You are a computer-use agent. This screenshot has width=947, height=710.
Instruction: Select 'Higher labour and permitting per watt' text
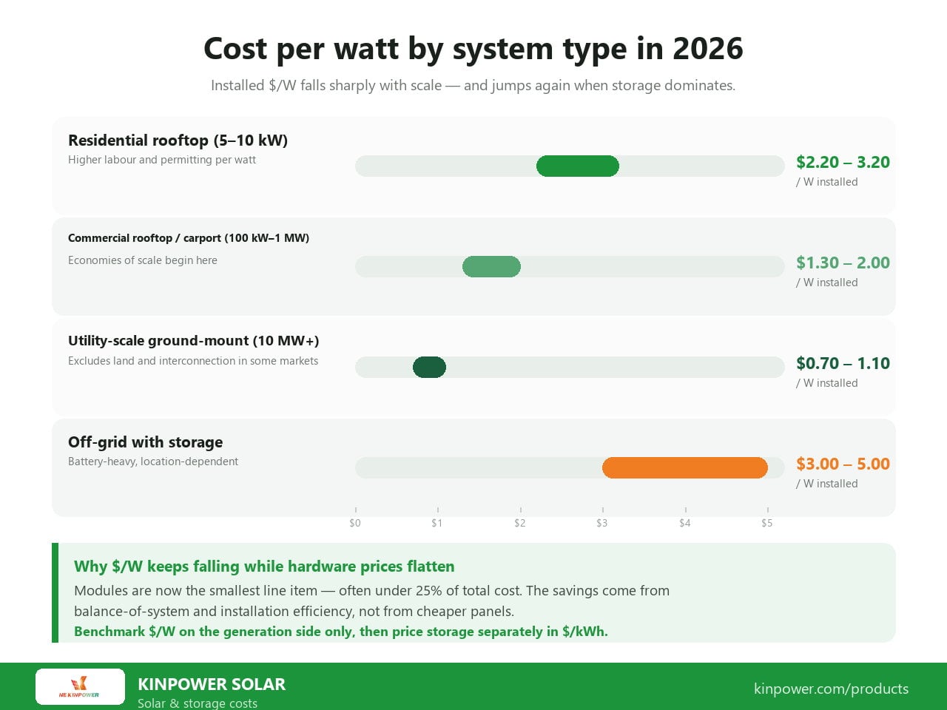(x=162, y=160)
